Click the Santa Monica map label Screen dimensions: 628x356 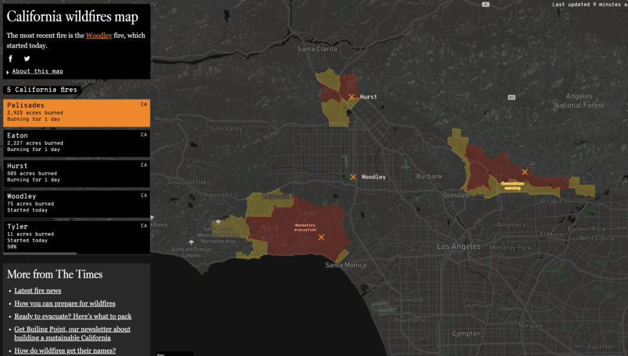coord(345,265)
